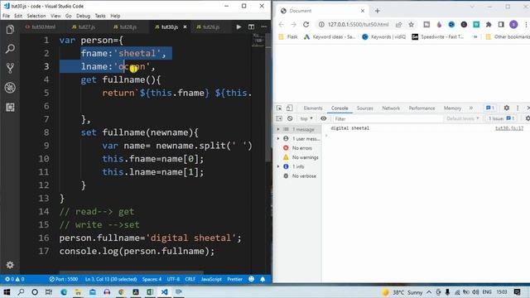The height and width of the screenshot is (298, 530).
Task: Show more DevTools tabs chevron
Action: 471,108
